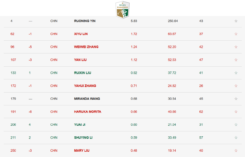Image resolution: width=245 pixels, height=157 pixels.
Task: Favorite Ruoning Yin with the star icon
Action: click(x=236, y=21)
